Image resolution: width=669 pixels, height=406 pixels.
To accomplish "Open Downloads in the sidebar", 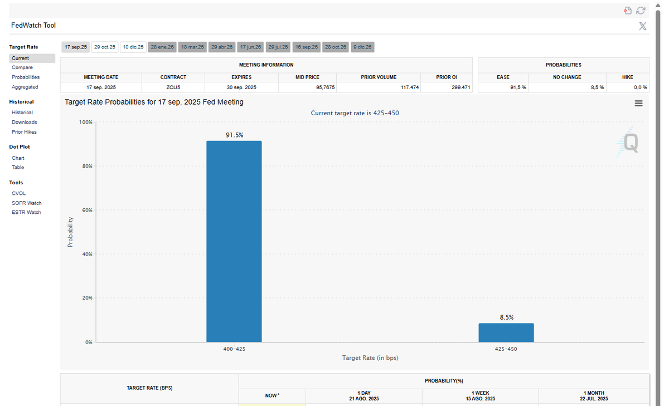I will 25,122.
